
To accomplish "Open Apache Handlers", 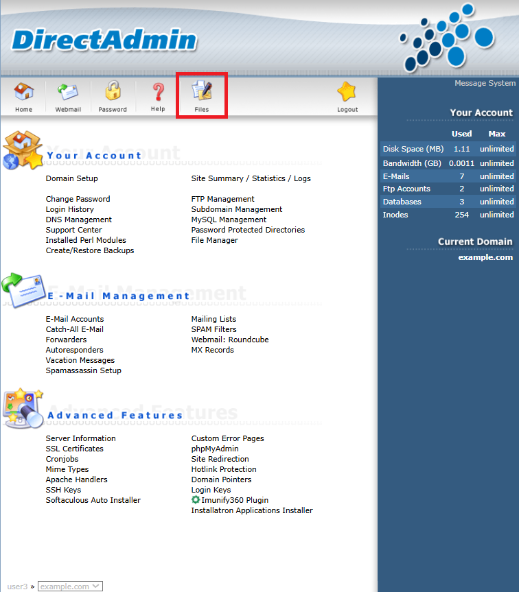I will click(77, 479).
